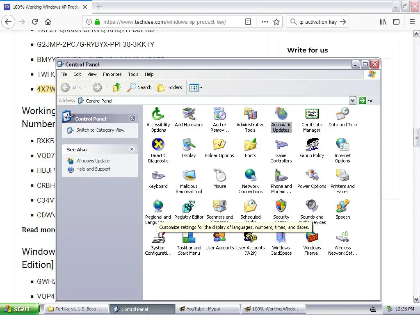Open Firefox page actions ellipsis menu
The image size is (420, 315).
[x=265, y=22]
